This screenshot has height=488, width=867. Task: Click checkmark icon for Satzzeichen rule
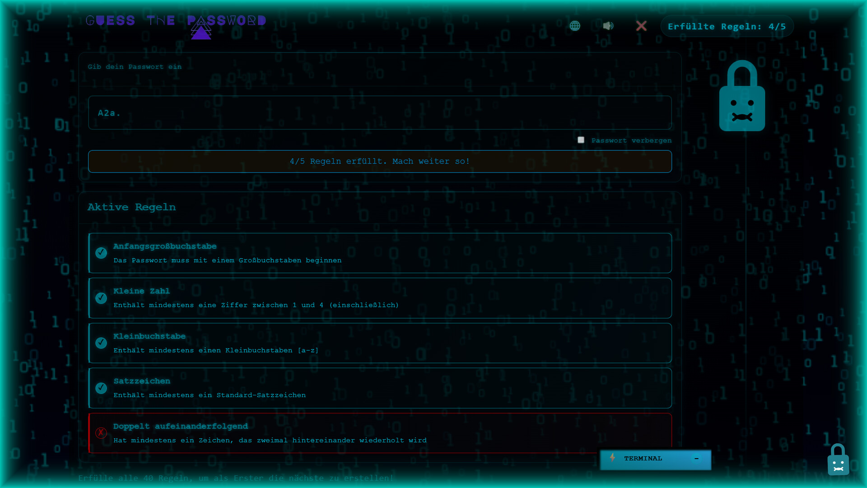pyautogui.click(x=101, y=388)
